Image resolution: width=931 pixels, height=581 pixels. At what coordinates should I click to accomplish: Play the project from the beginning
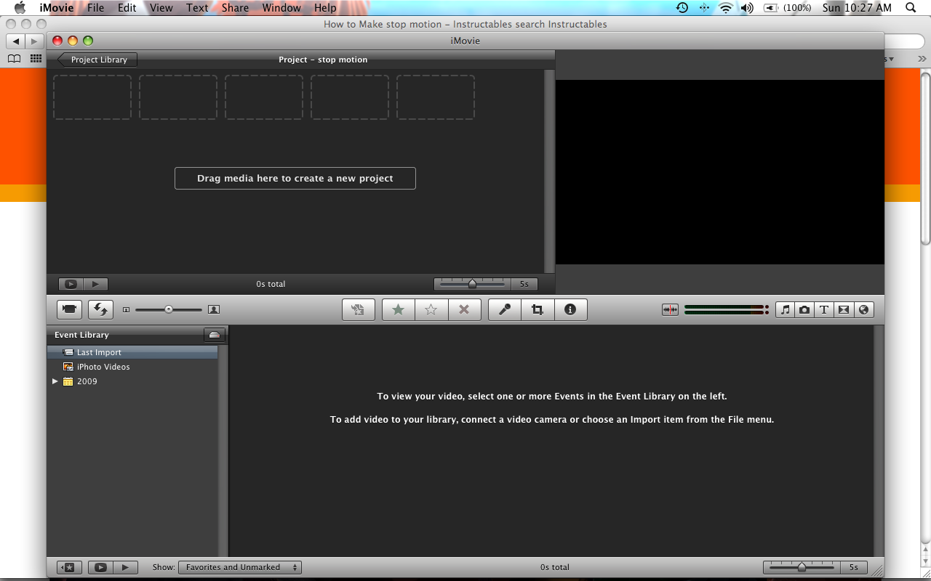[95, 284]
